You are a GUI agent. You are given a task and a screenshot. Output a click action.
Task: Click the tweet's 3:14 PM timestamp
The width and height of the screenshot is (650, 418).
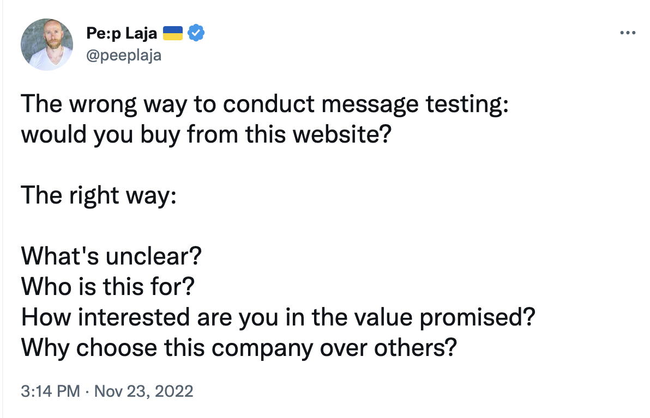pyautogui.click(x=40, y=391)
